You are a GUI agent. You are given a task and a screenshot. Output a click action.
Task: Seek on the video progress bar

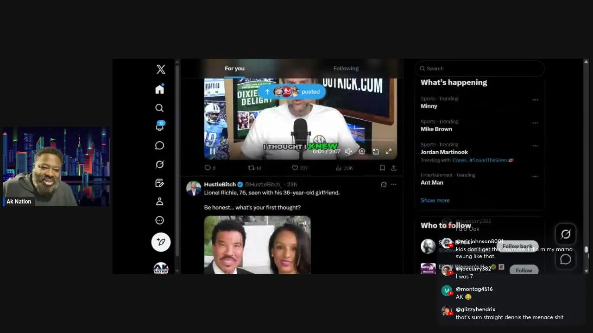pos(300,140)
